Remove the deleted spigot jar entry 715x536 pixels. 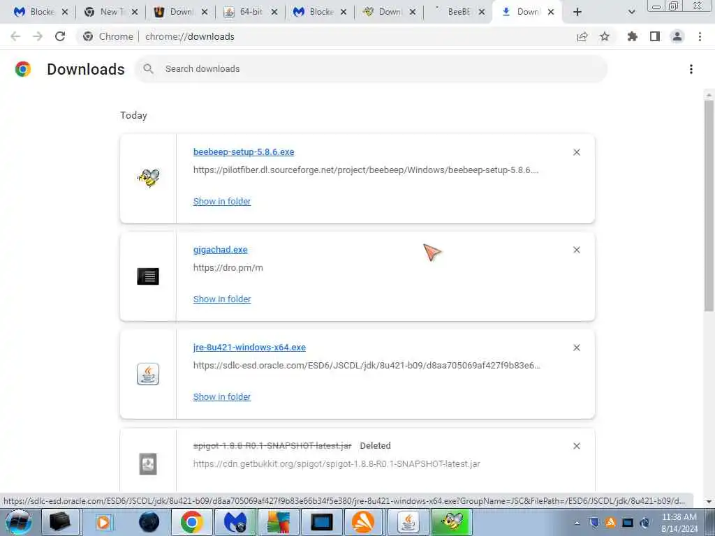pos(577,446)
